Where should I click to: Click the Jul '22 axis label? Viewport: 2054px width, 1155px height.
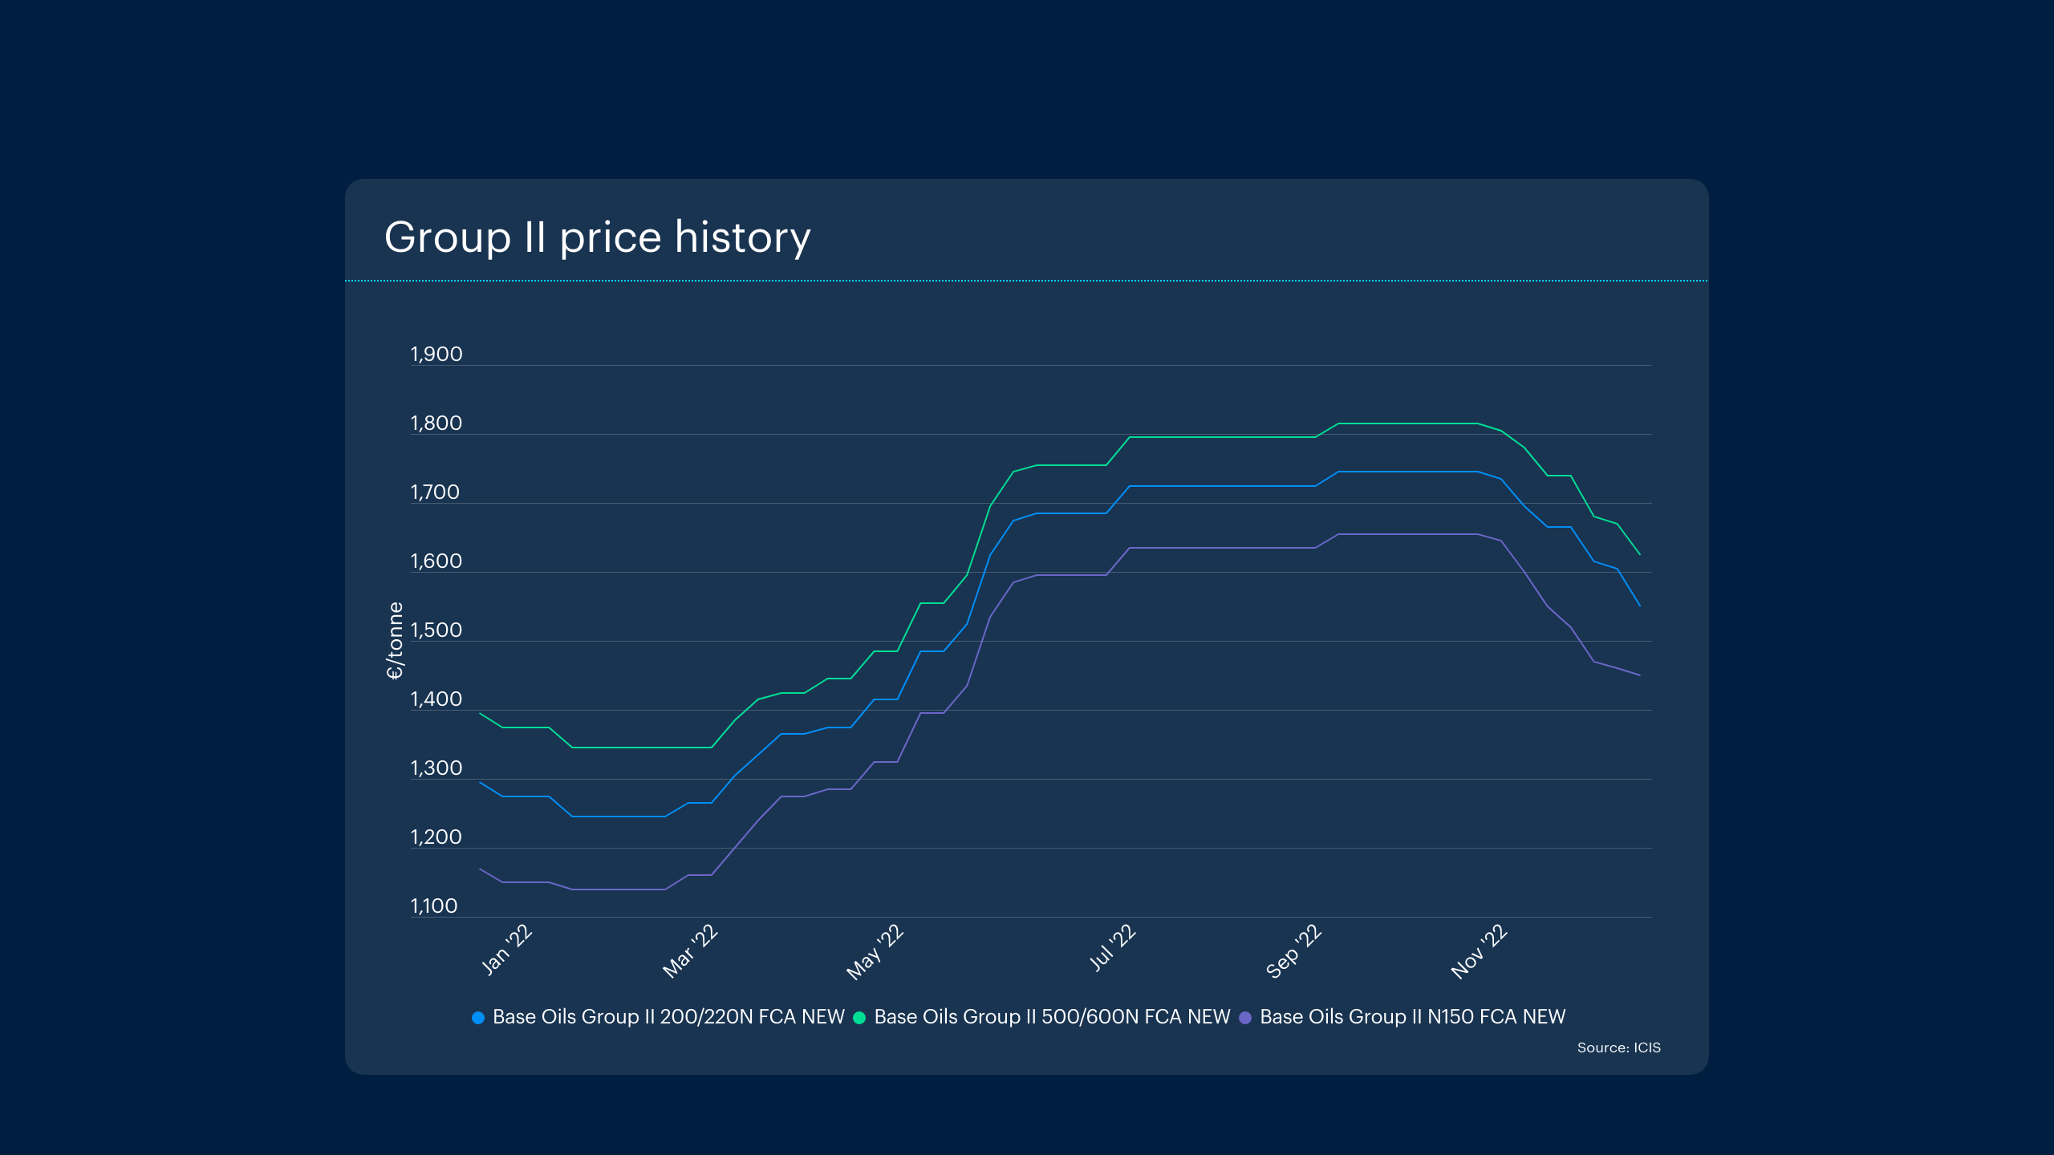[1112, 947]
